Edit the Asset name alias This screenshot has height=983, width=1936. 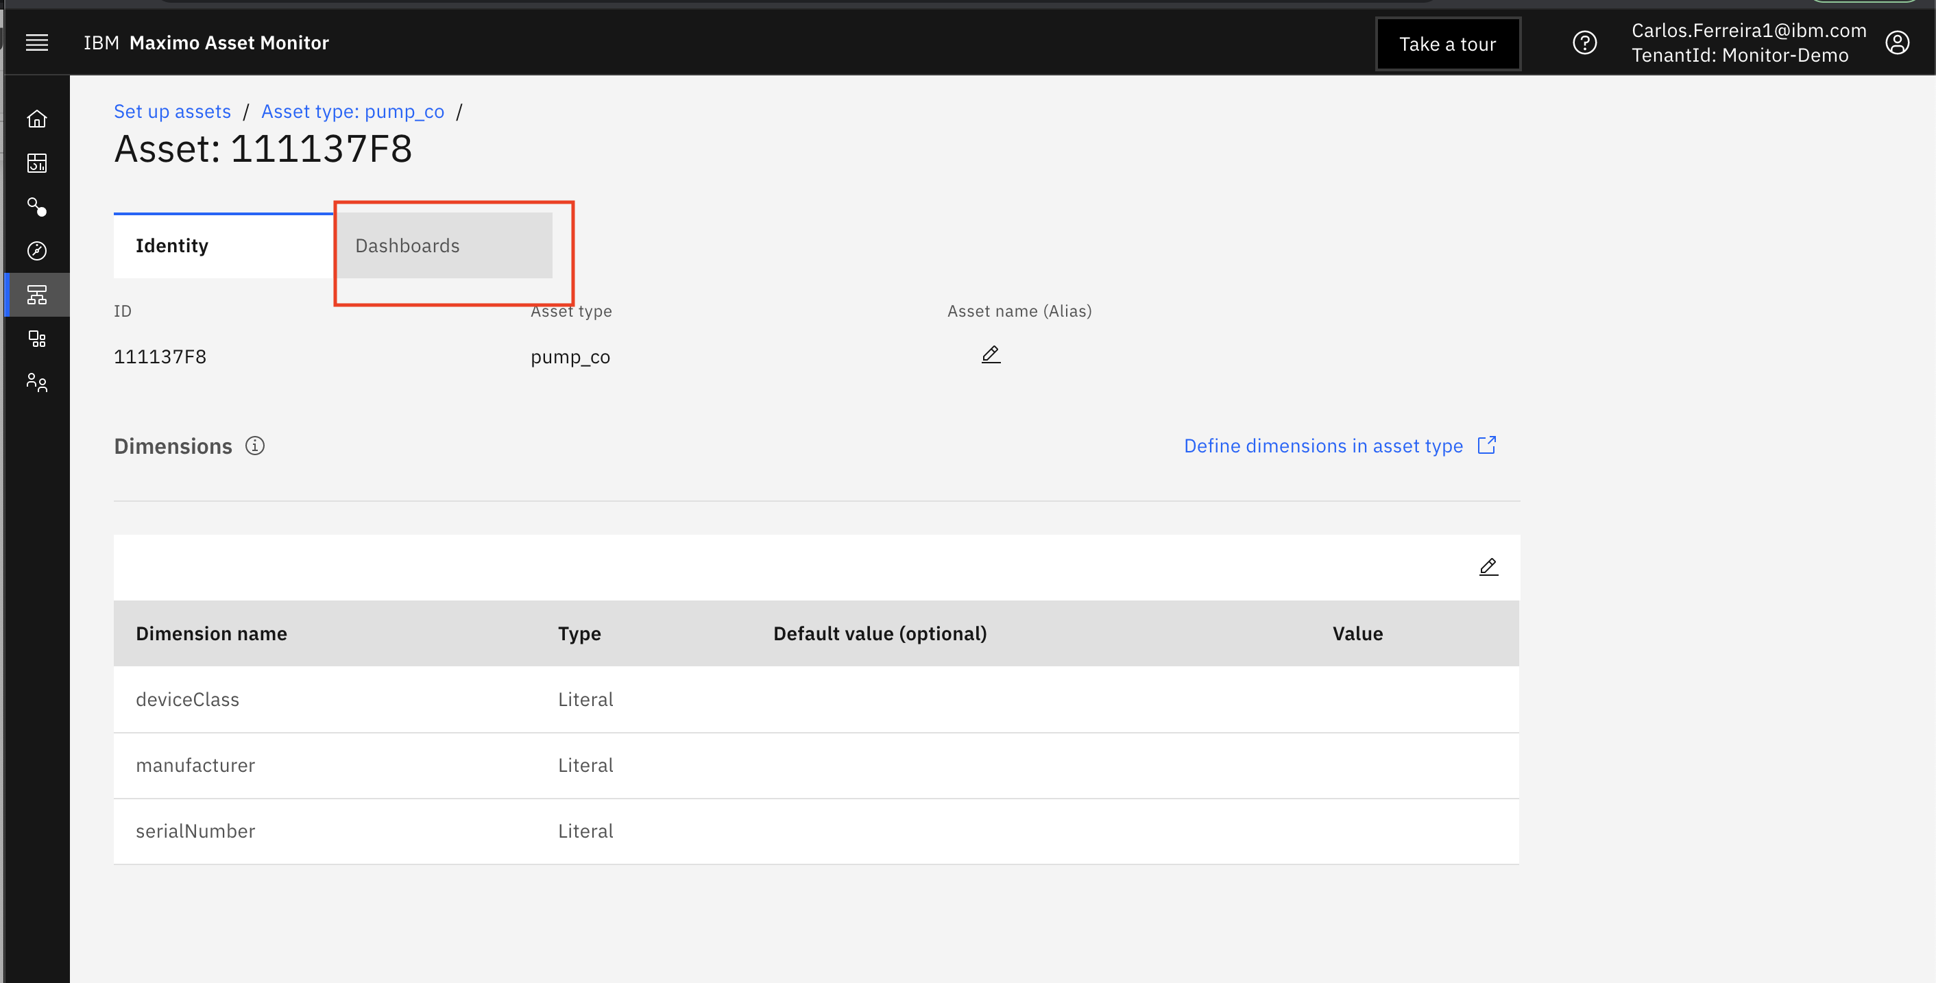pos(991,354)
